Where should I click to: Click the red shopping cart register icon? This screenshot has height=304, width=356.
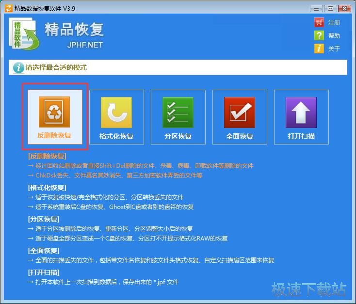tap(319, 22)
